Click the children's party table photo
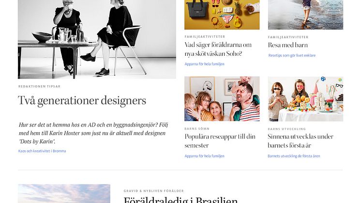The image size is (361, 203). [x=305, y=99]
